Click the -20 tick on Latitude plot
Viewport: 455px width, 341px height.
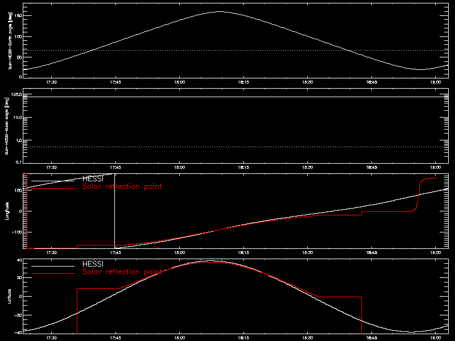pyautogui.click(x=18, y=315)
